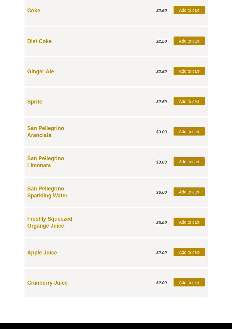Click the Apple Juice item name

point(42,253)
